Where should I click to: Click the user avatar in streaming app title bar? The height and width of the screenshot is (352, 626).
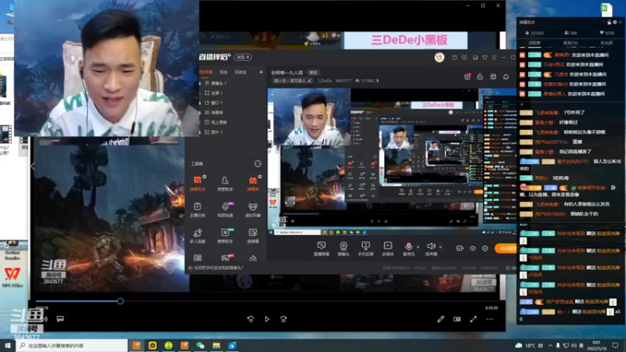click(x=439, y=57)
